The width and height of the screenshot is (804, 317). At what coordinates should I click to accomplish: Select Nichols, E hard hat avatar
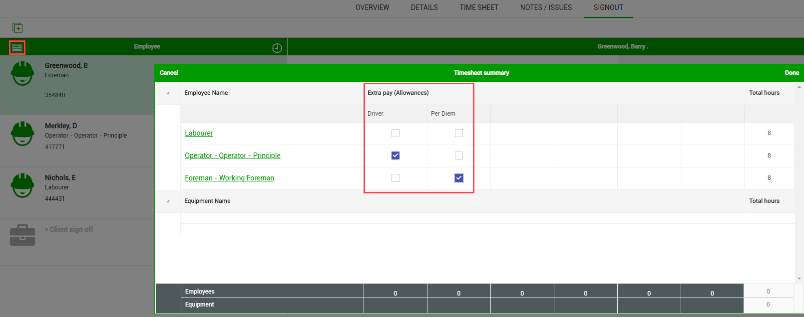tap(22, 185)
